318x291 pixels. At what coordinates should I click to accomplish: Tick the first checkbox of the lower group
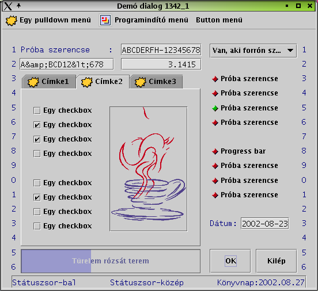point(37,183)
